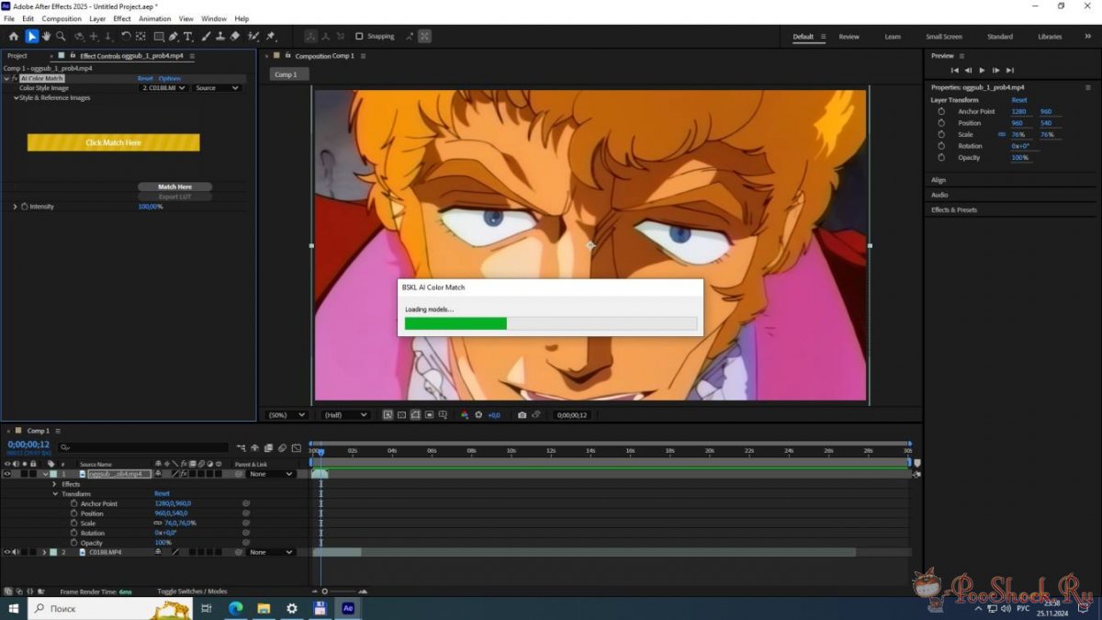Click the Shy layers icon in timeline header

[255, 447]
